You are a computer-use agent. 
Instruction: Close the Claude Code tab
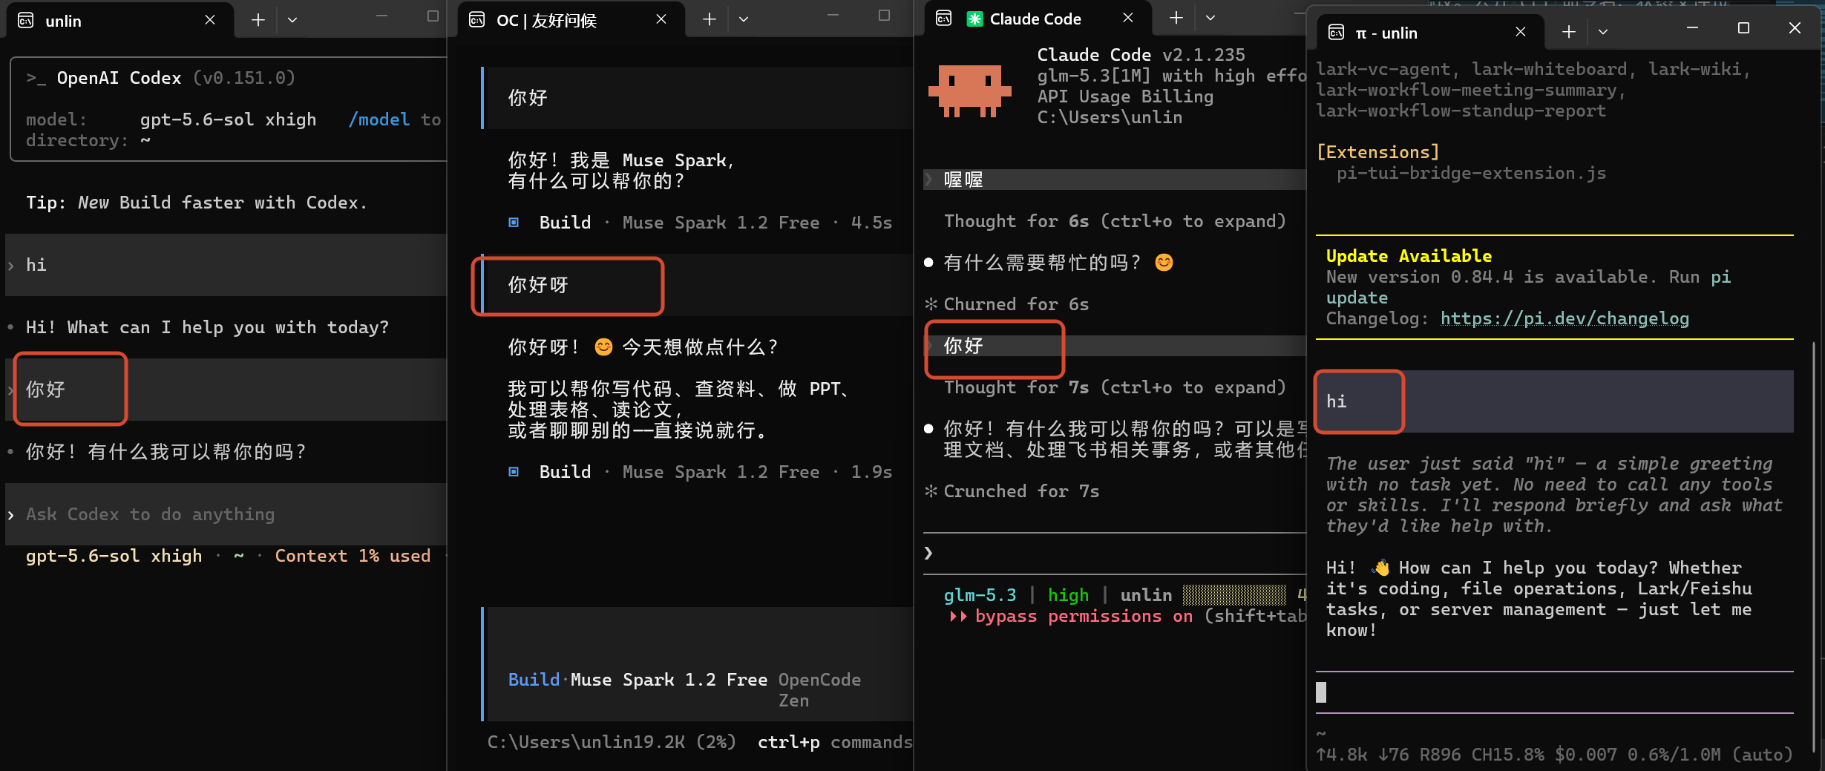click(1128, 18)
